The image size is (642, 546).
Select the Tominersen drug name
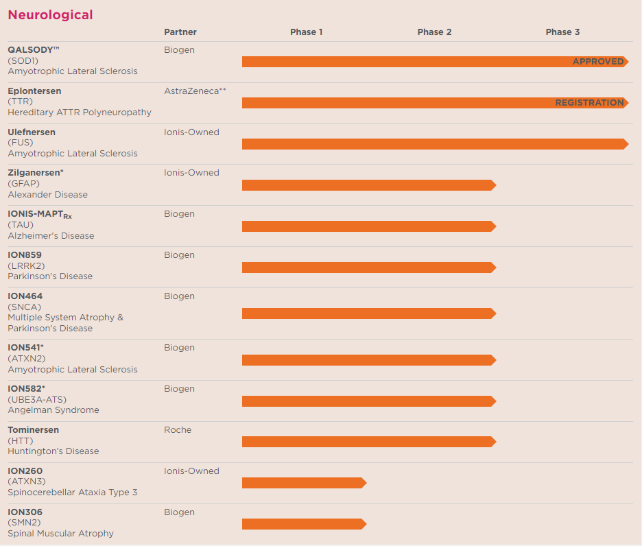point(33,430)
